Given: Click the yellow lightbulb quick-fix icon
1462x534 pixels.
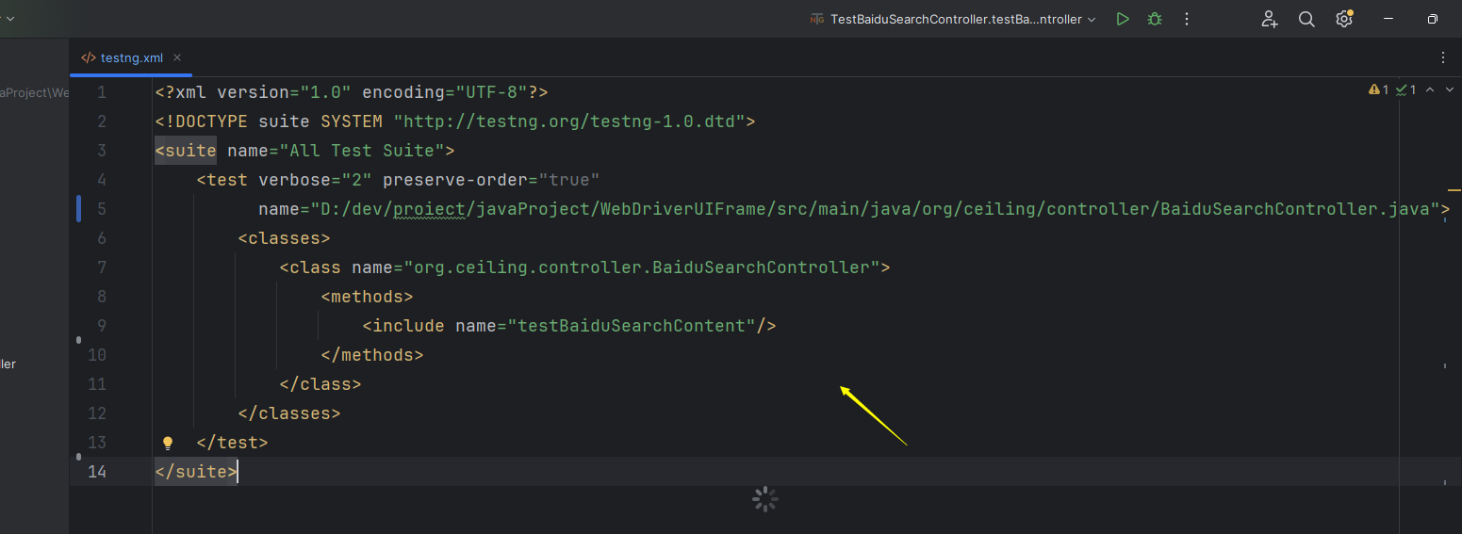Looking at the screenshot, I should (168, 442).
